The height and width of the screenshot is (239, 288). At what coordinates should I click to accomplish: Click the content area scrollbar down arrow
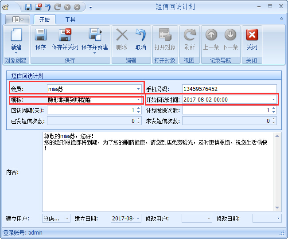click(x=277, y=208)
